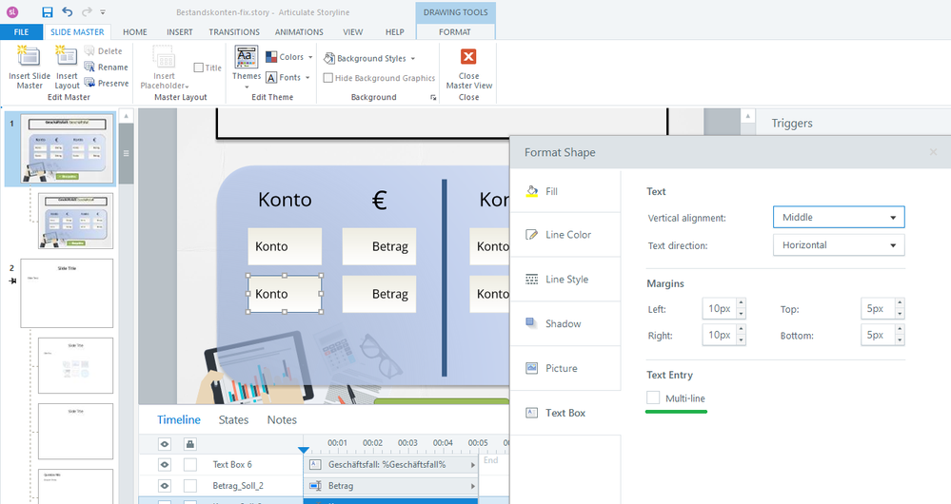Image resolution: width=951 pixels, height=504 pixels.
Task: Open the HELP tab
Action: point(395,31)
